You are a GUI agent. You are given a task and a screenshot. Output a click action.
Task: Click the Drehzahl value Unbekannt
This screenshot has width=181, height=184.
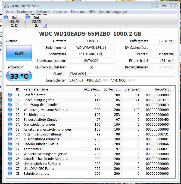coord(162,54)
